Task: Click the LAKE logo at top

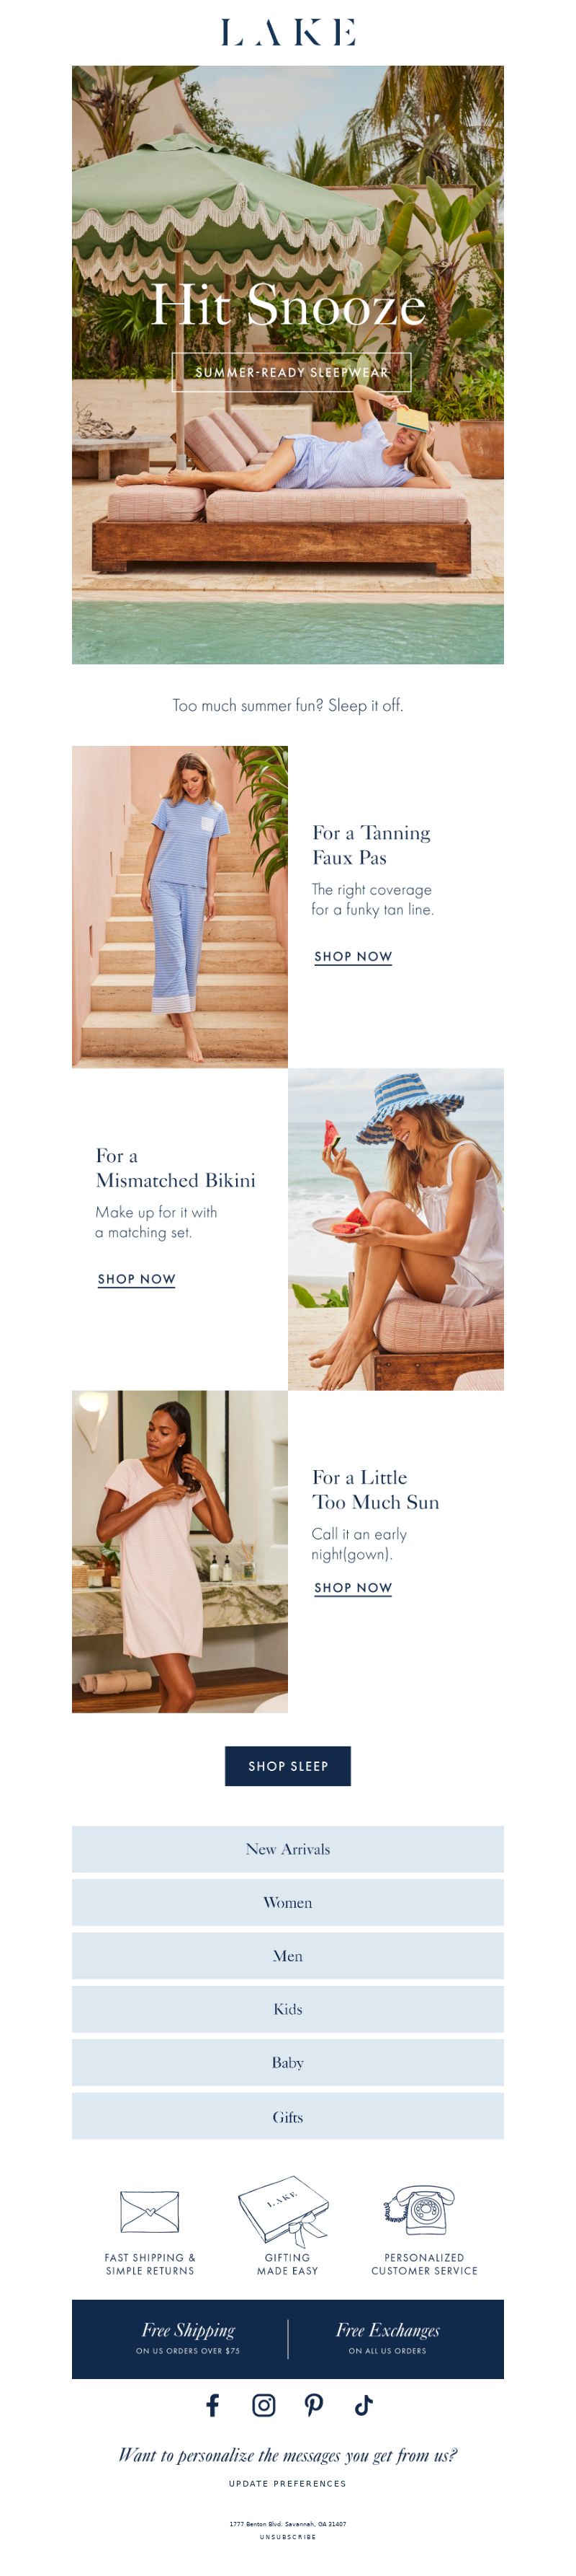Action: [287, 32]
